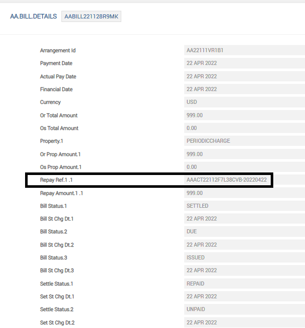Click the AA.BILL.DETAILS heading link
305x328 pixels.
click(x=33, y=16)
